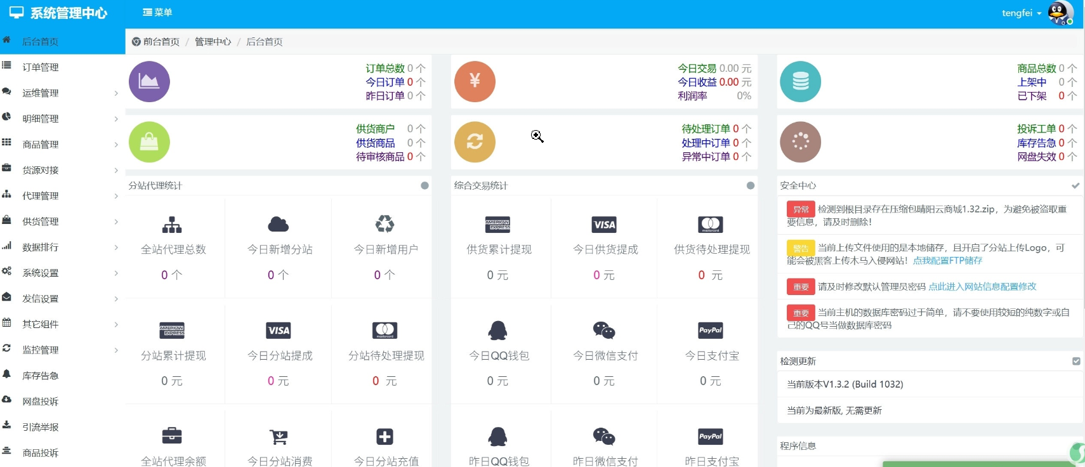Expand the 商品管理 sidebar menu

(62, 144)
